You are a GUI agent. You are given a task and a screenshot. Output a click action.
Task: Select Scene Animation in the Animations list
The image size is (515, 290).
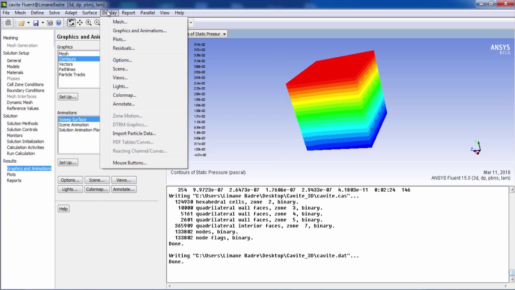pos(74,125)
